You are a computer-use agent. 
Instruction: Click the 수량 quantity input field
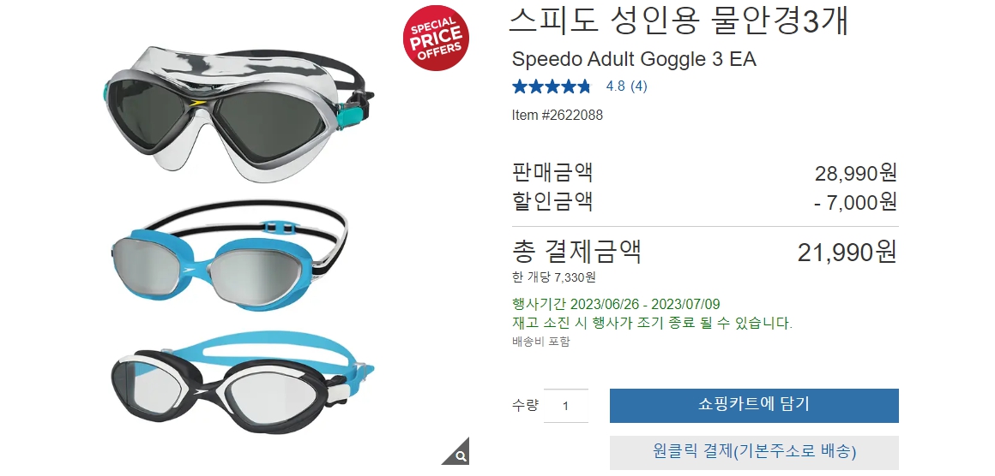click(566, 406)
